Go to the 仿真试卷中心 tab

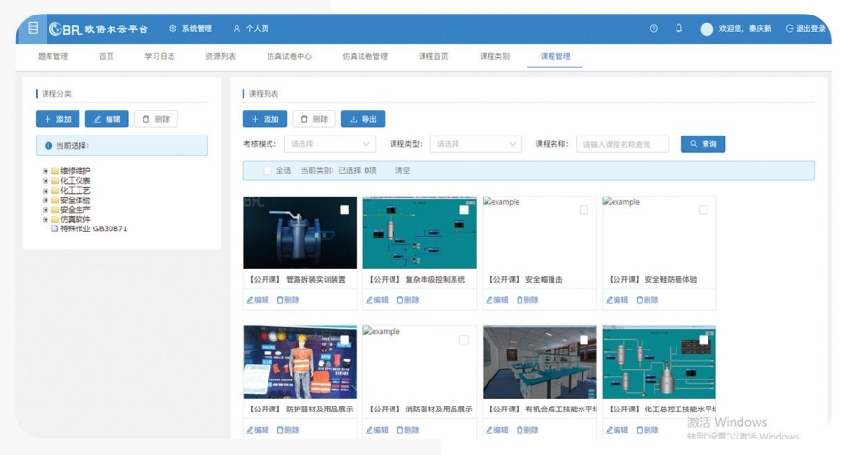[x=290, y=56]
